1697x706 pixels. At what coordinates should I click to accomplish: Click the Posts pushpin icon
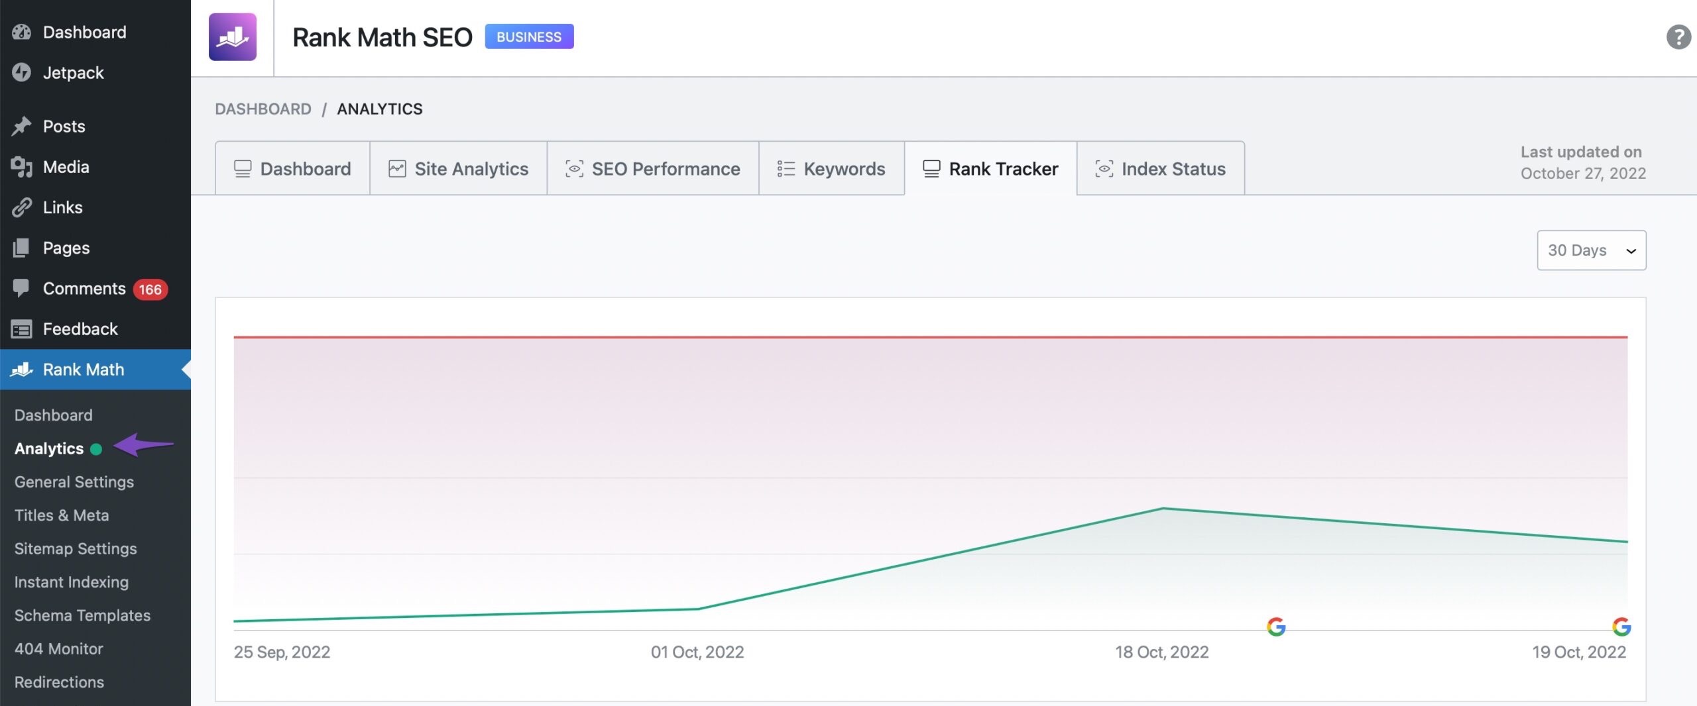pos(21,126)
